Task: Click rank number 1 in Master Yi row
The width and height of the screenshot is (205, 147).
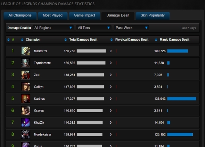Action: (13, 51)
